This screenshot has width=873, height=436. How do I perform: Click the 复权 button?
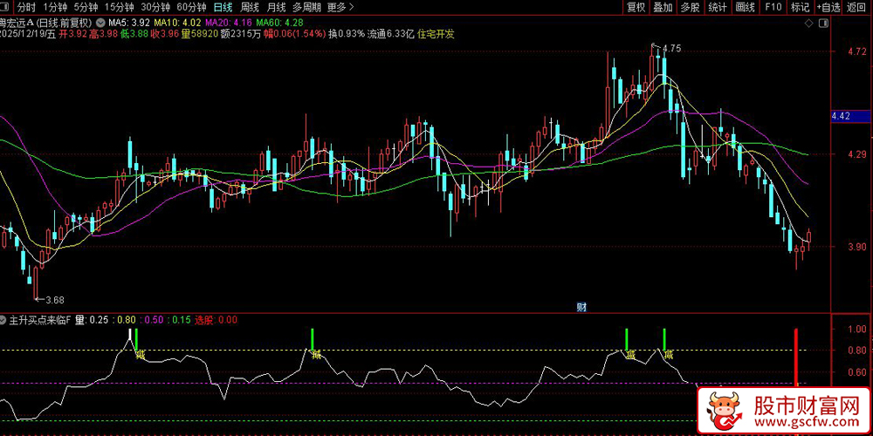coord(636,7)
